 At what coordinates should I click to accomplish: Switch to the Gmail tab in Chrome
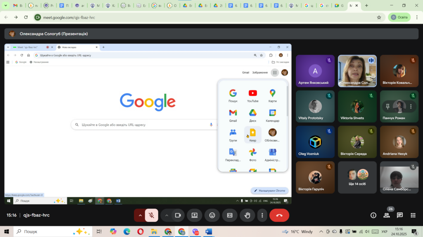(x=18, y=6)
